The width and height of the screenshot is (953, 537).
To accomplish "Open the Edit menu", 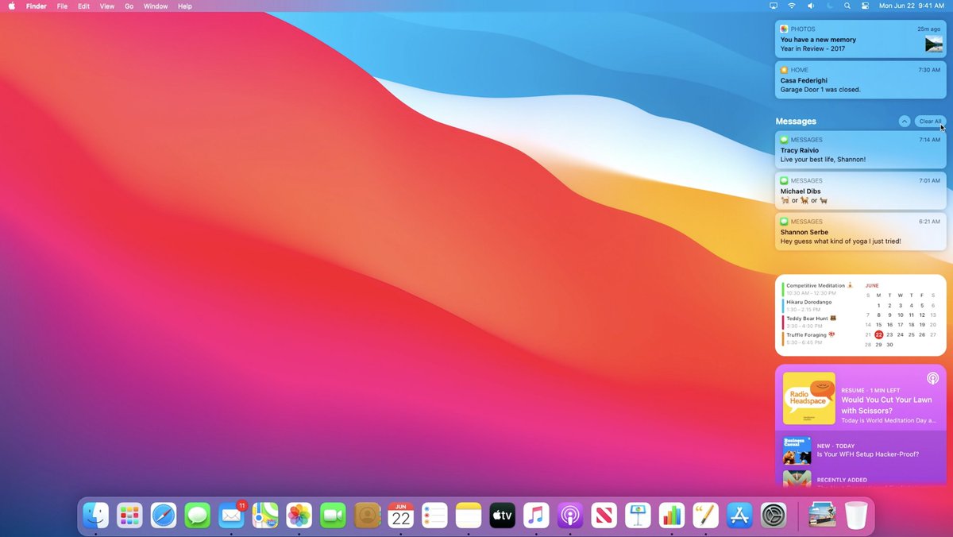I will pyautogui.click(x=83, y=6).
